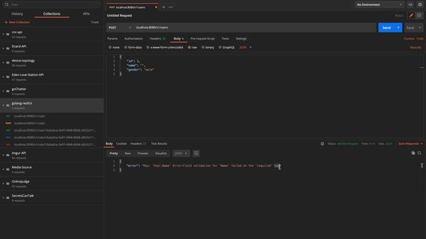Close the POST localhost:8080/v1/users tab dot

tap(156, 7)
